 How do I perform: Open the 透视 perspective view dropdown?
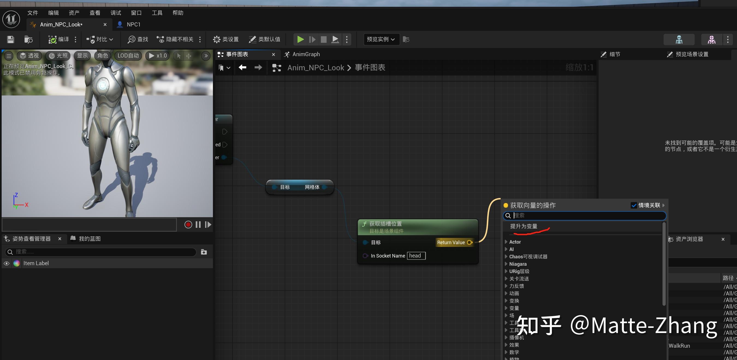[x=29, y=56]
